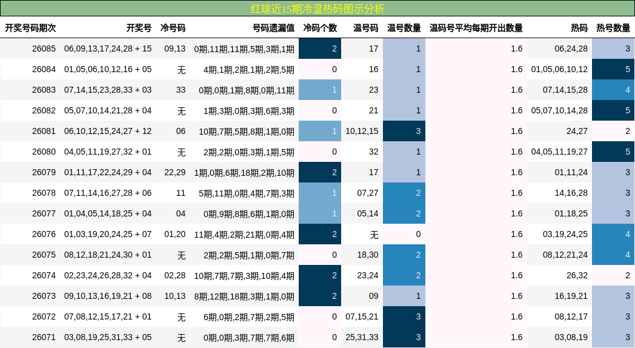
Task: Click omission values 11期,4期,2期,21期,0期,4期
Action: [x=244, y=235]
